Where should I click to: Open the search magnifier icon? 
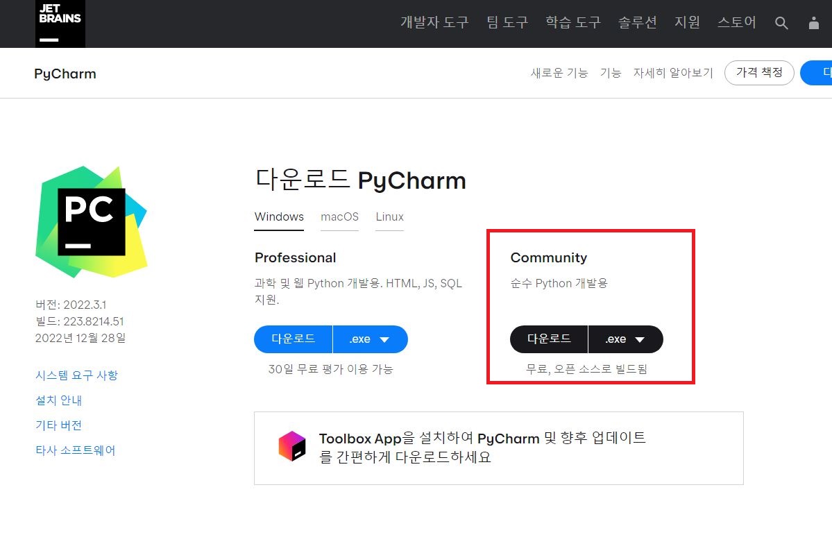coord(781,23)
